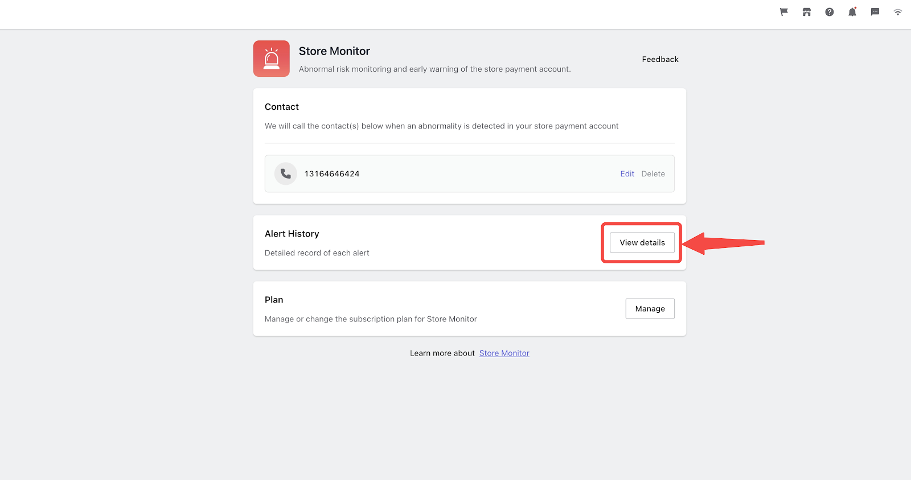Click the Store Monitor page title

point(334,51)
